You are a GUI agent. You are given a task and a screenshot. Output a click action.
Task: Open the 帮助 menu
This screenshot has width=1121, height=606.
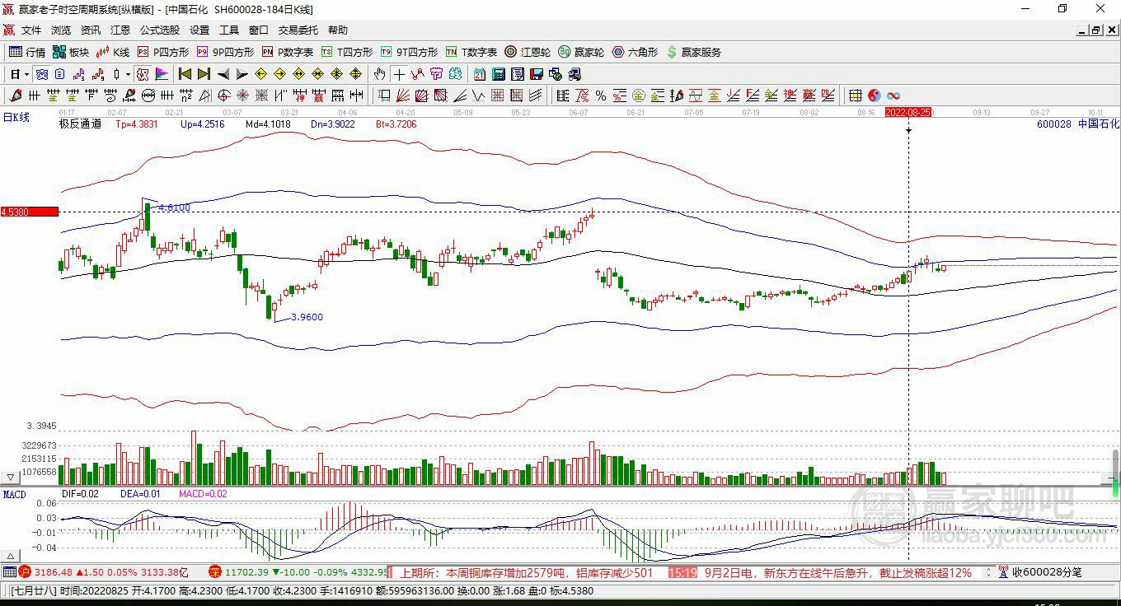tap(338, 30)
